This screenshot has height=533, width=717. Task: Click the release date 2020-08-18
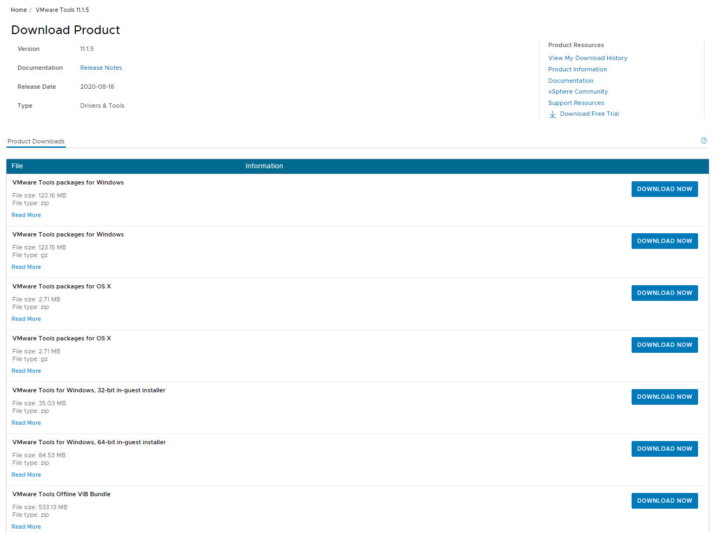97,87
